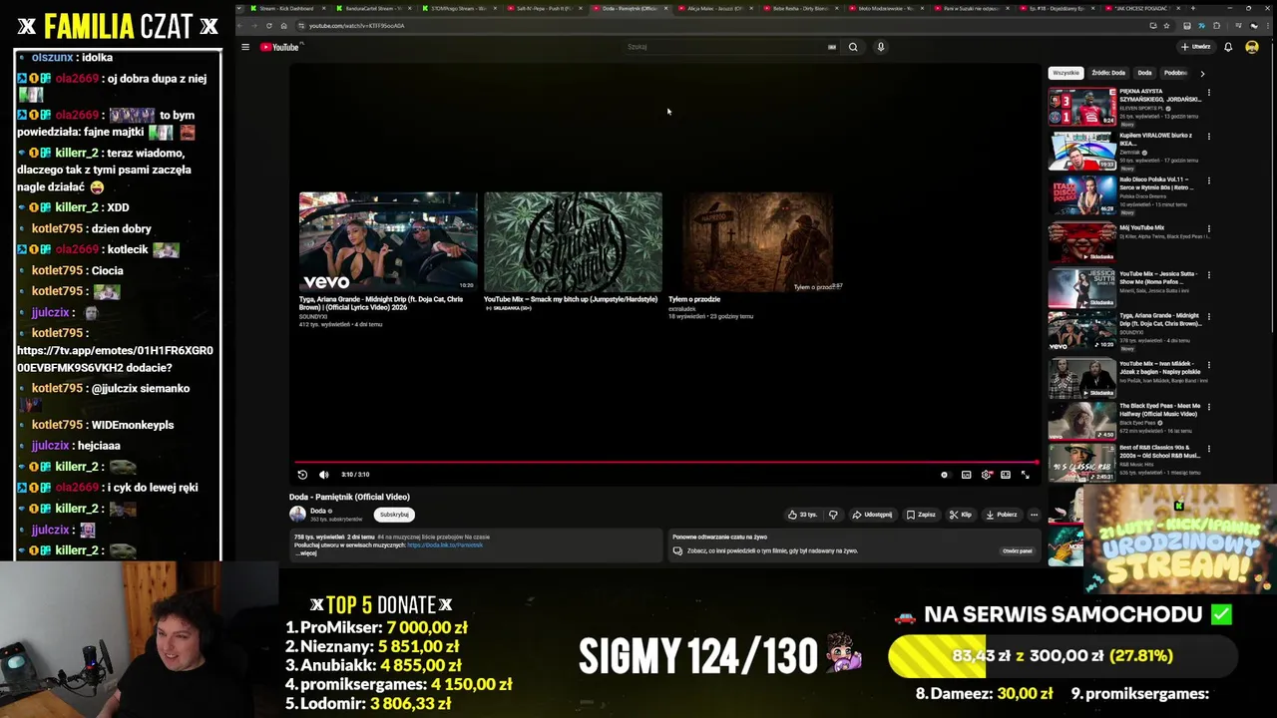The width and height of the screenshot is (1277, 718).
Task: Click the 7tv.app emote link in chat
Action: tap(115, 359)
